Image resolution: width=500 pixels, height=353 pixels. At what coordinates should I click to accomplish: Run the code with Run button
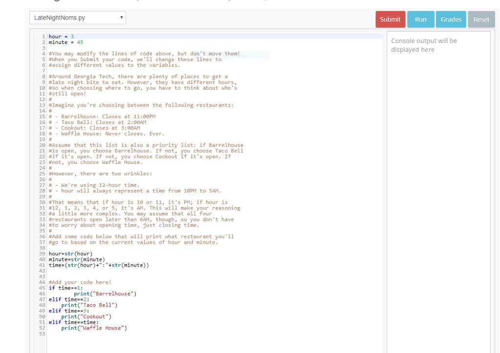420,20
